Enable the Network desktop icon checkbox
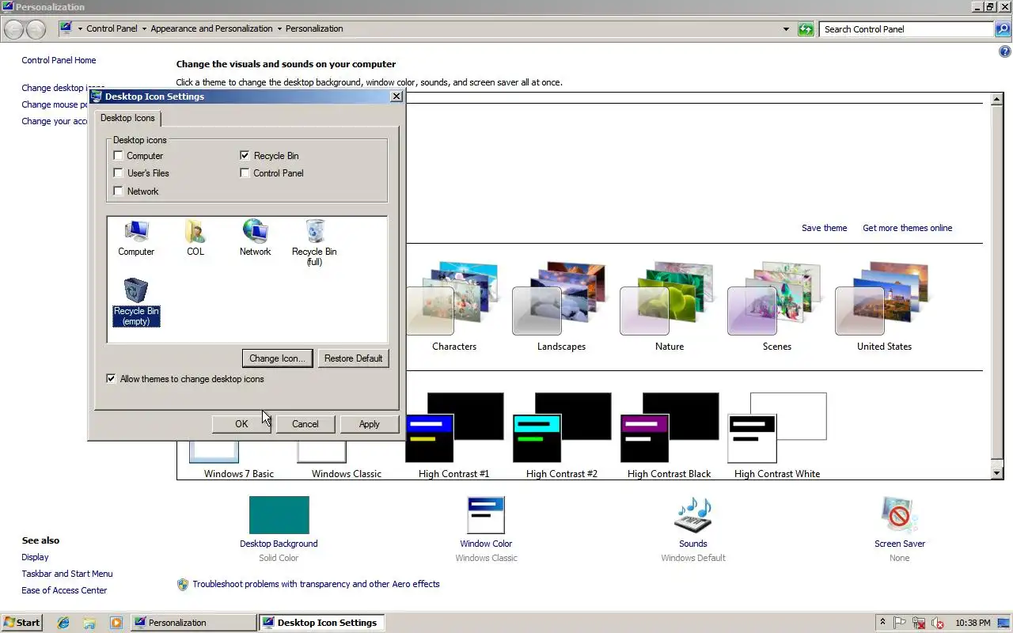This screenshot has width=1013, height=633. pos(119,191)
